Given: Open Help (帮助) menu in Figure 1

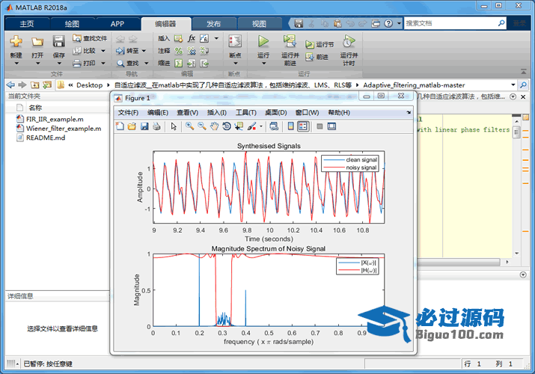Looking at the screenshot, I should coord(339,112).
